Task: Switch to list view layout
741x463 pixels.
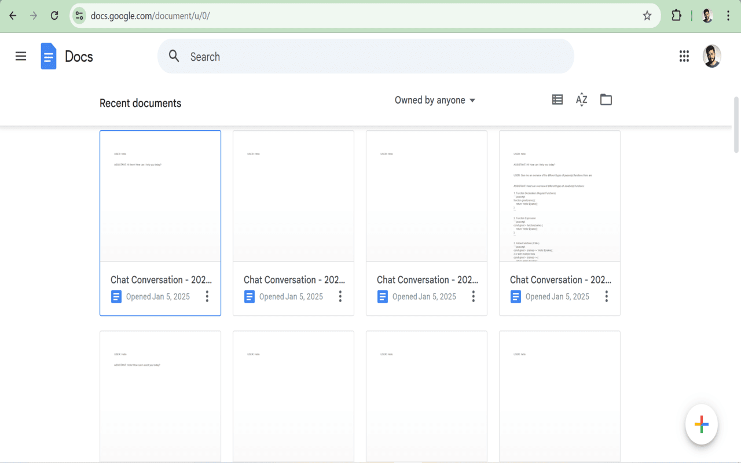Action: (x=557, y=100)
